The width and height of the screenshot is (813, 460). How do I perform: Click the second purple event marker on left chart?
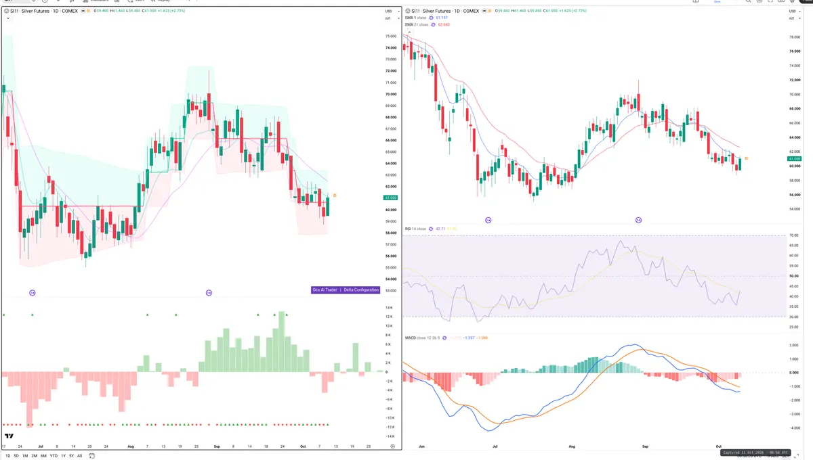pos(209,292)
